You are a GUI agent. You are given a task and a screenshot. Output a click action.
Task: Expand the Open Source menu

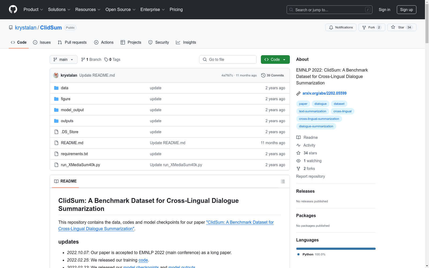click(121, 9)
